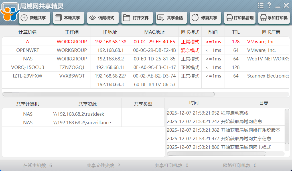292x171 pixels.
Task: Click the application logo with two figures
Action: click(10, 11)
